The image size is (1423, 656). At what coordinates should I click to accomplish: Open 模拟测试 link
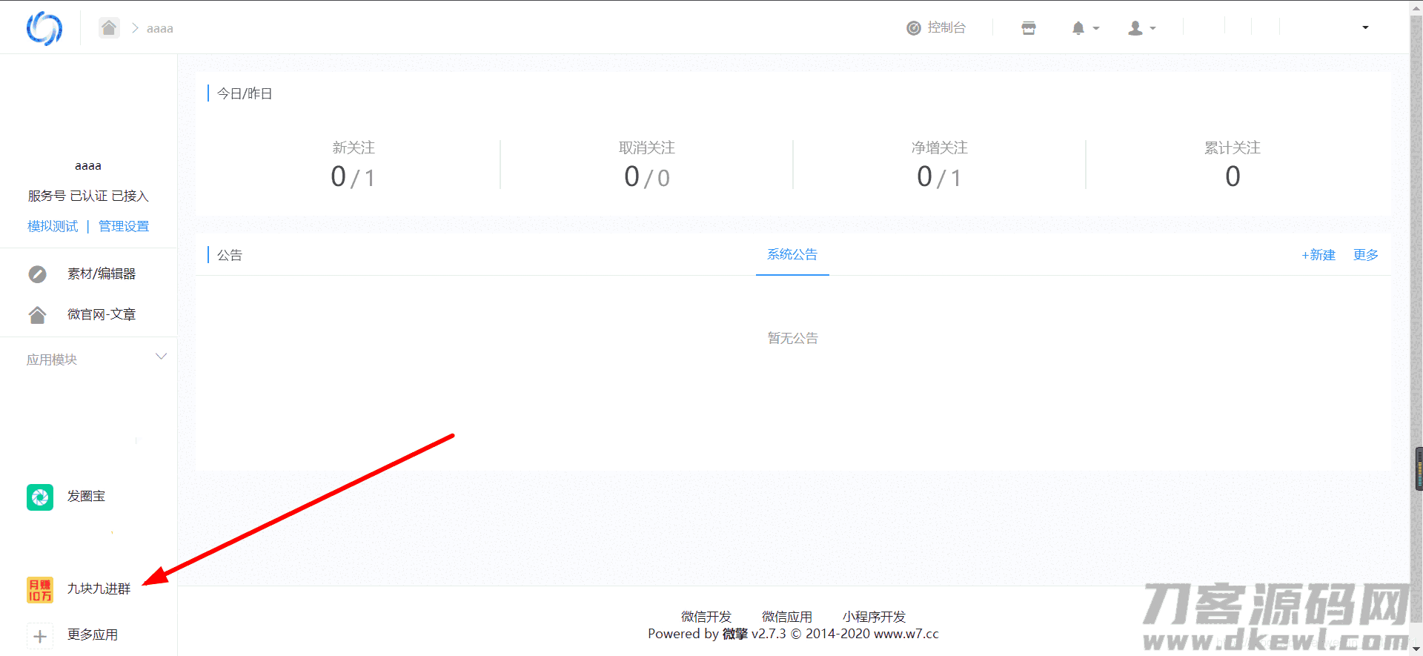(53, 226)
